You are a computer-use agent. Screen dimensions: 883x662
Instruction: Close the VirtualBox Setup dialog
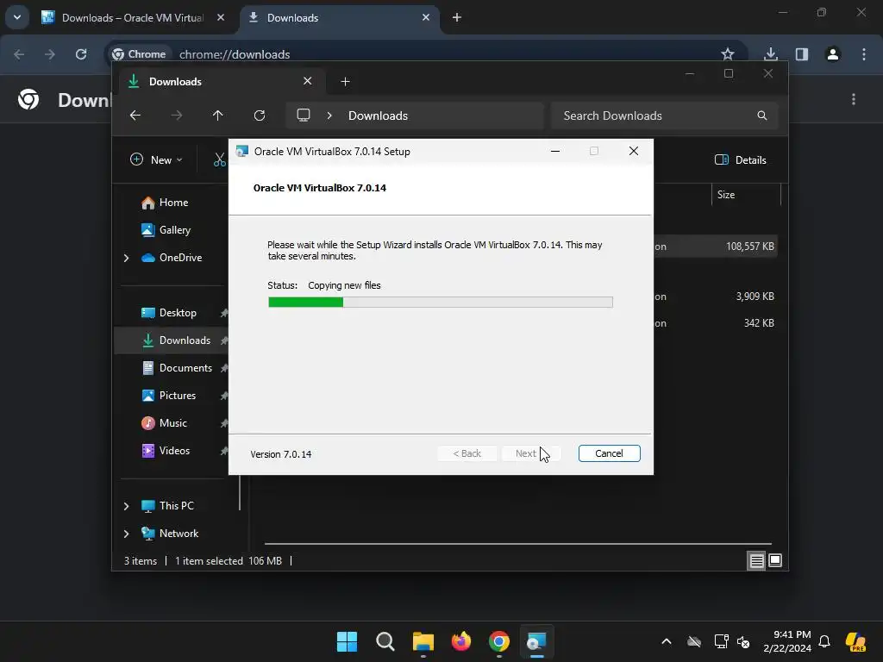[634, 151]
